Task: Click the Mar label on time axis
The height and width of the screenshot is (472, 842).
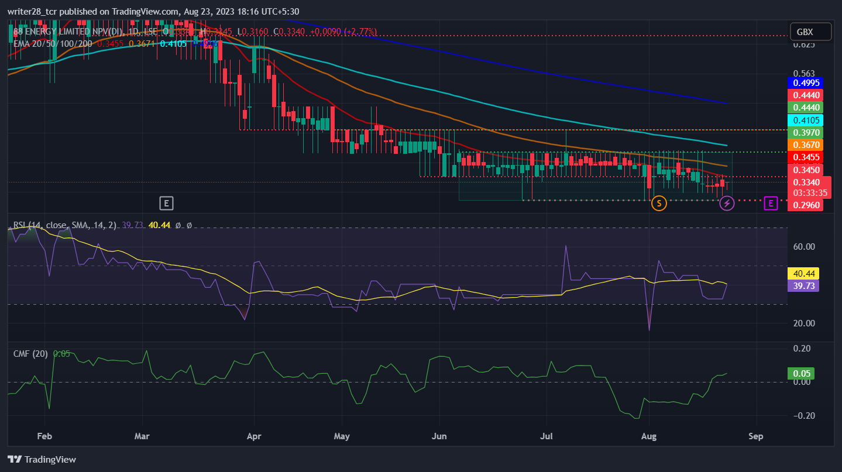Action: [142, 436]
